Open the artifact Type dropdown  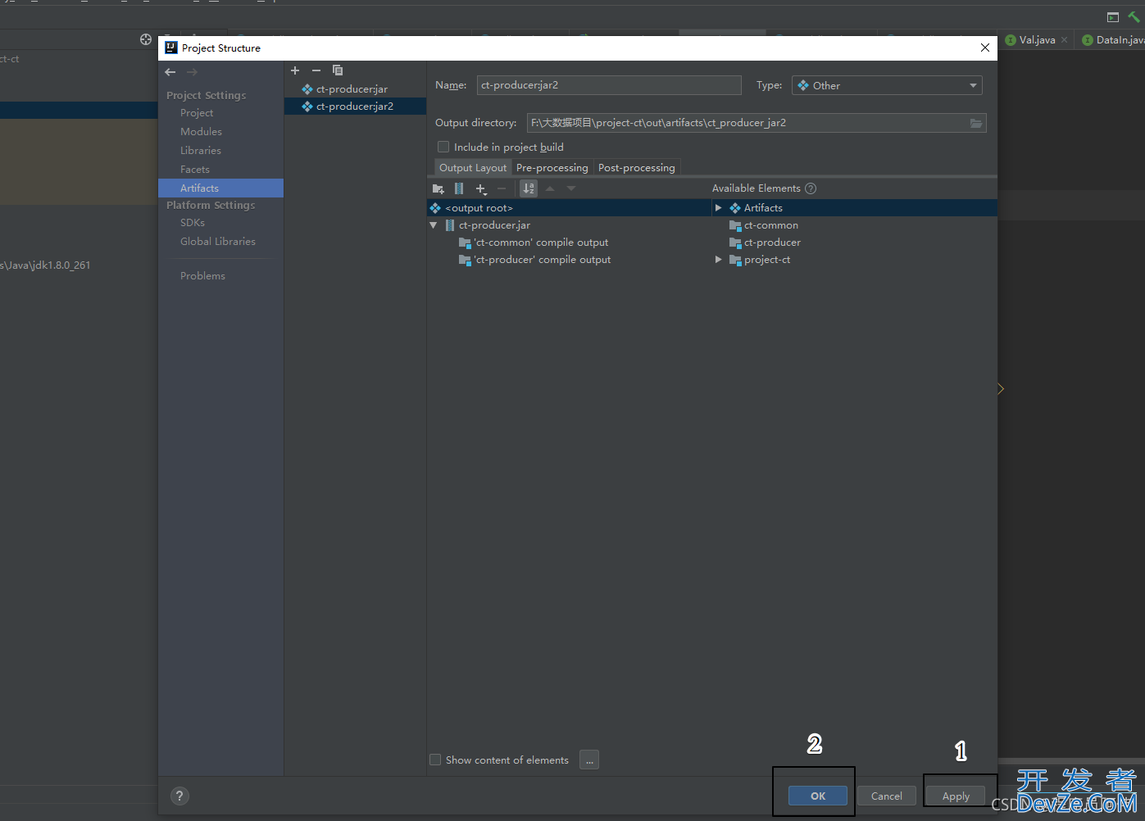tap(887, 85)
